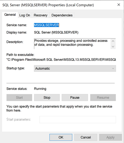The height and width of the screenshot is (143, 124).
Task: Click the disabled Start button
Action: 19,98
